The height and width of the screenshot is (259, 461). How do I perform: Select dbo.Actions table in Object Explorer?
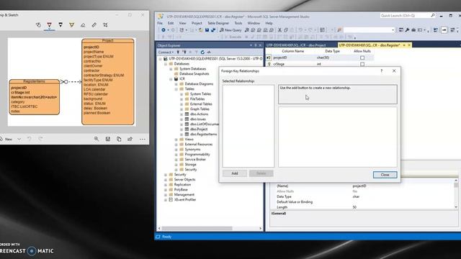[199, 114]
